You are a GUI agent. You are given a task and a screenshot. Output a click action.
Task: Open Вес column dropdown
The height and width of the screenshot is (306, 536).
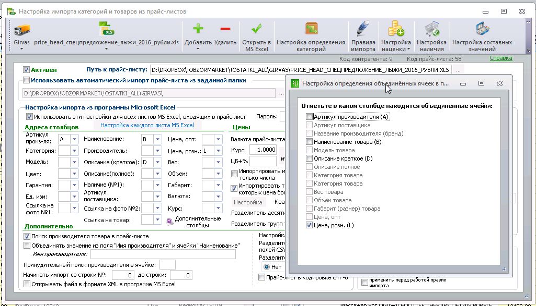[x=218, y=162]
